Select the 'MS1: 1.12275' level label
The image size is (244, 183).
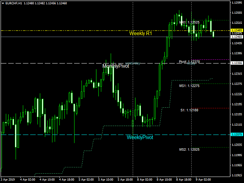click(189, 86)
